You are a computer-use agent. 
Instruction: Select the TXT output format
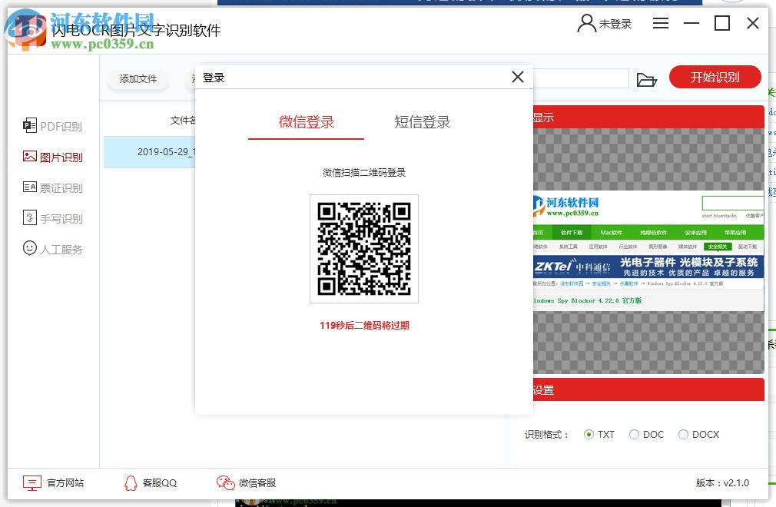tap(589, 434)
